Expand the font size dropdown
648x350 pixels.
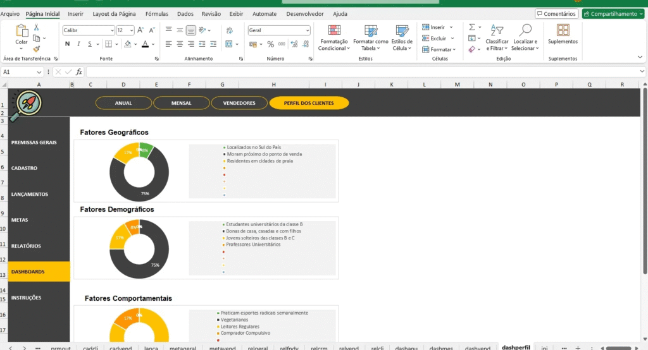coord(131,30)
